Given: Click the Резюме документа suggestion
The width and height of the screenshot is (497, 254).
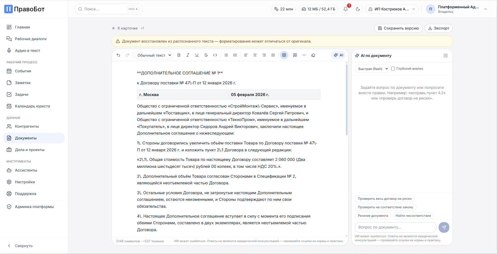Looking at the screenshot, I should click(x=373, y=216).
